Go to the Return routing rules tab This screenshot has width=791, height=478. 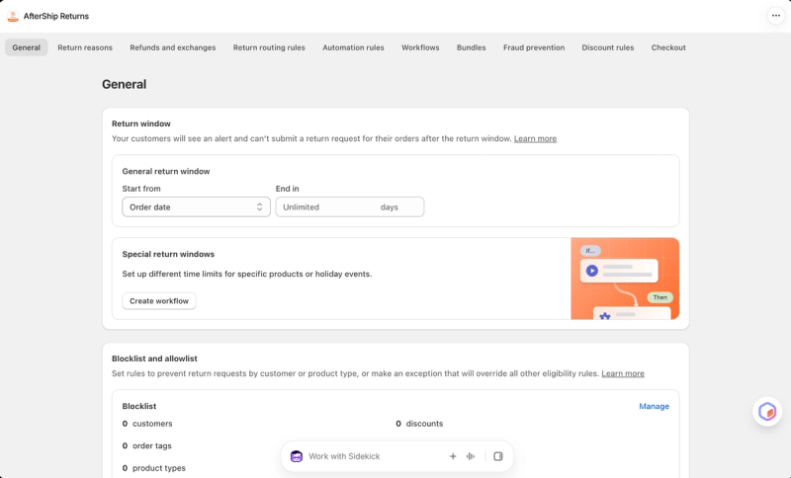coord(269,47)
